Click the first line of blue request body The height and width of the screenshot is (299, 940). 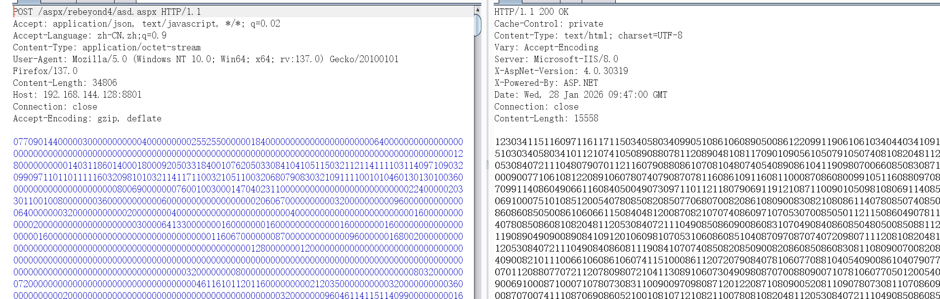238,142
